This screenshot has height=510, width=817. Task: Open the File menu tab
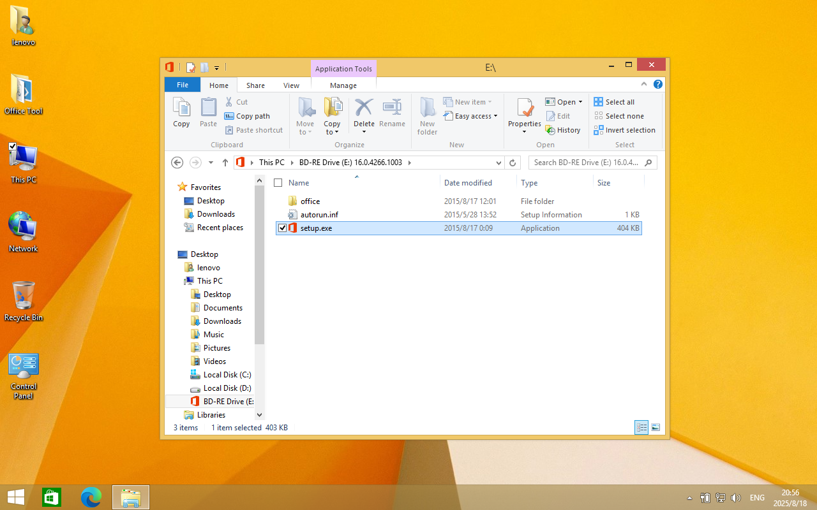pos(182,85)
